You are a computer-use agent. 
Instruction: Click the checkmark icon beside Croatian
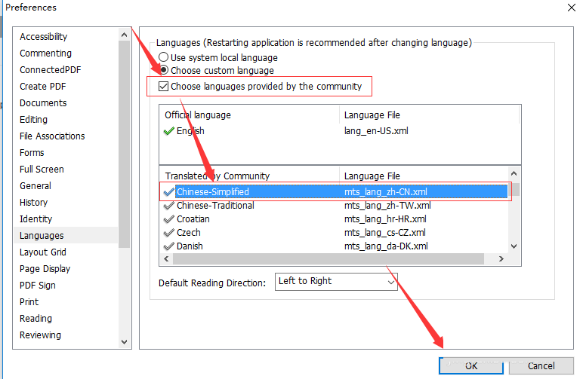click(x=169, y=219)
